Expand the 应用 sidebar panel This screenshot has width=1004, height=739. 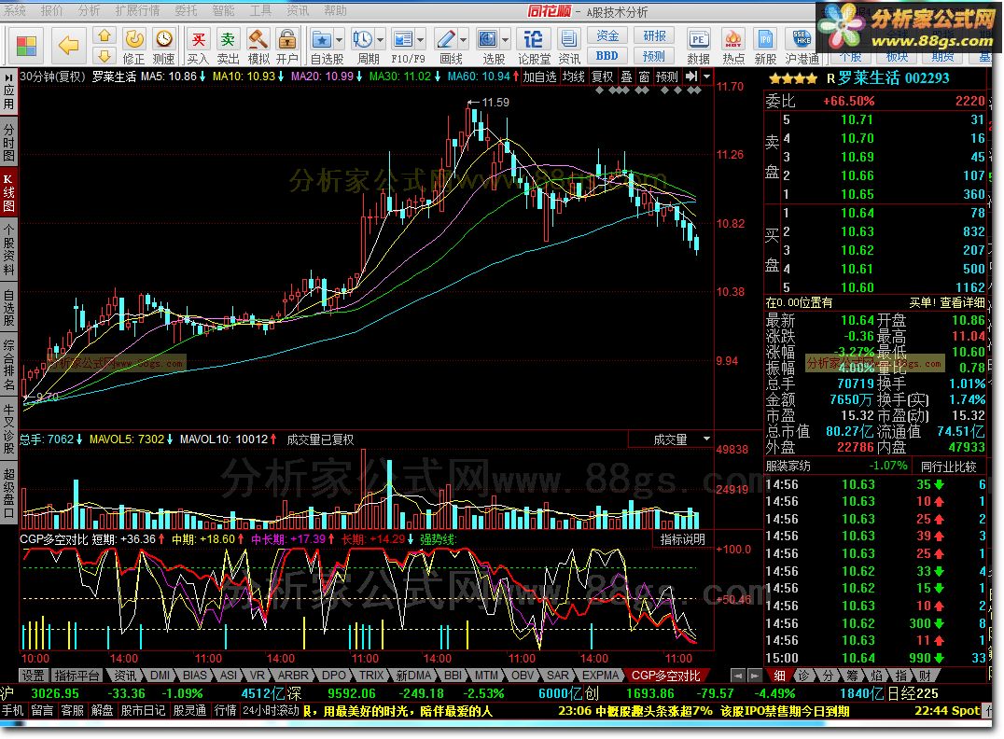pyautogui.click(x=8, y=91)
